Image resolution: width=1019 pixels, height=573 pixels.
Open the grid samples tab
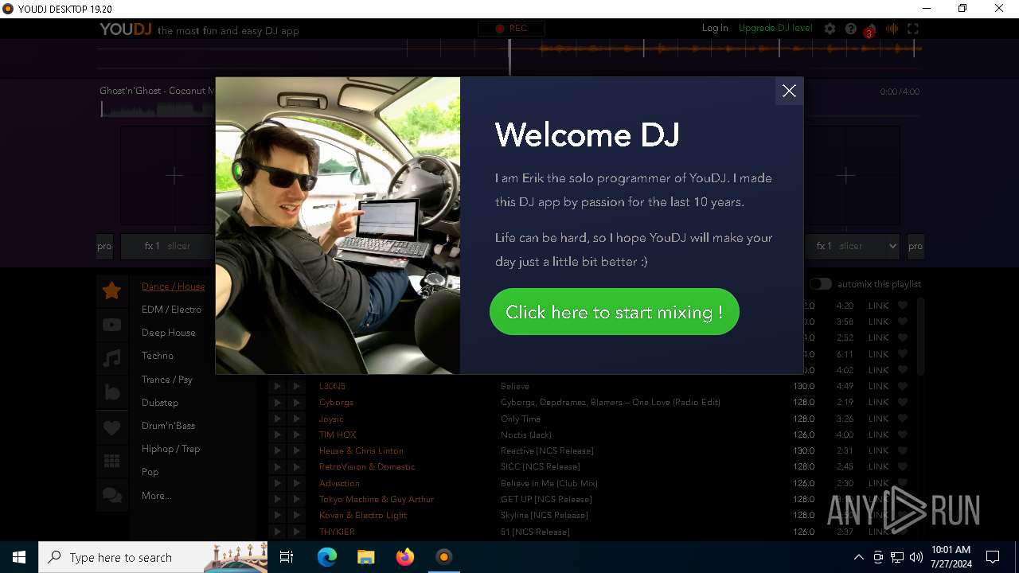pos(111,462)
